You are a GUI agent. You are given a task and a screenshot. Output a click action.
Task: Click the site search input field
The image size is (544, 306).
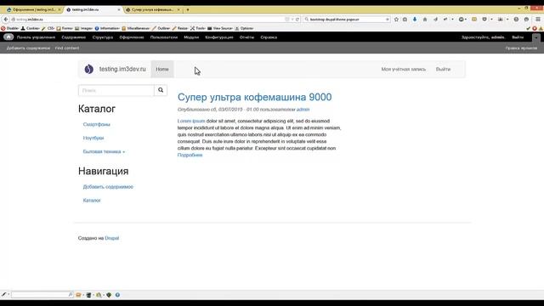[116, 90]
